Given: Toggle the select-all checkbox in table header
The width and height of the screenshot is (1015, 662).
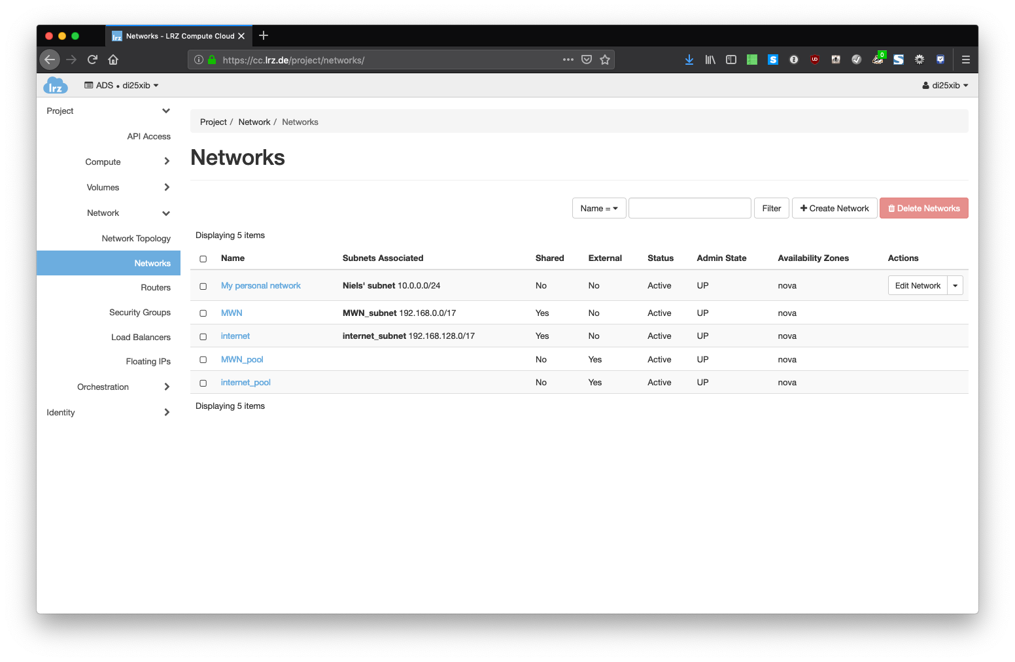Looking at the screenshot, I should (203, 259).
